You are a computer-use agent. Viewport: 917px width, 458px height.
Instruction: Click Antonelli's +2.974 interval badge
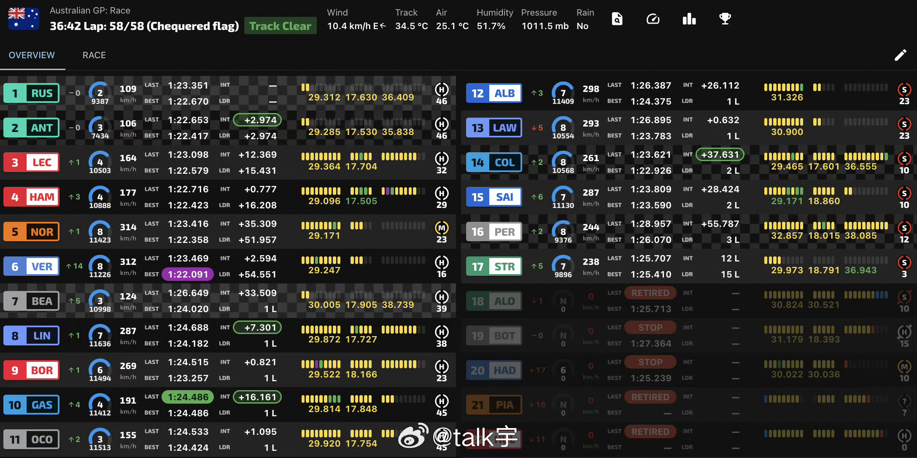point(257,120)
